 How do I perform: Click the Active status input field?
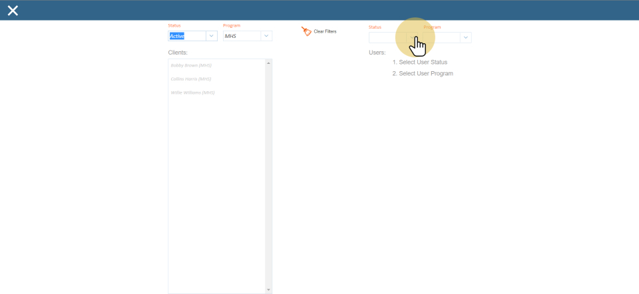click(187, 36)
